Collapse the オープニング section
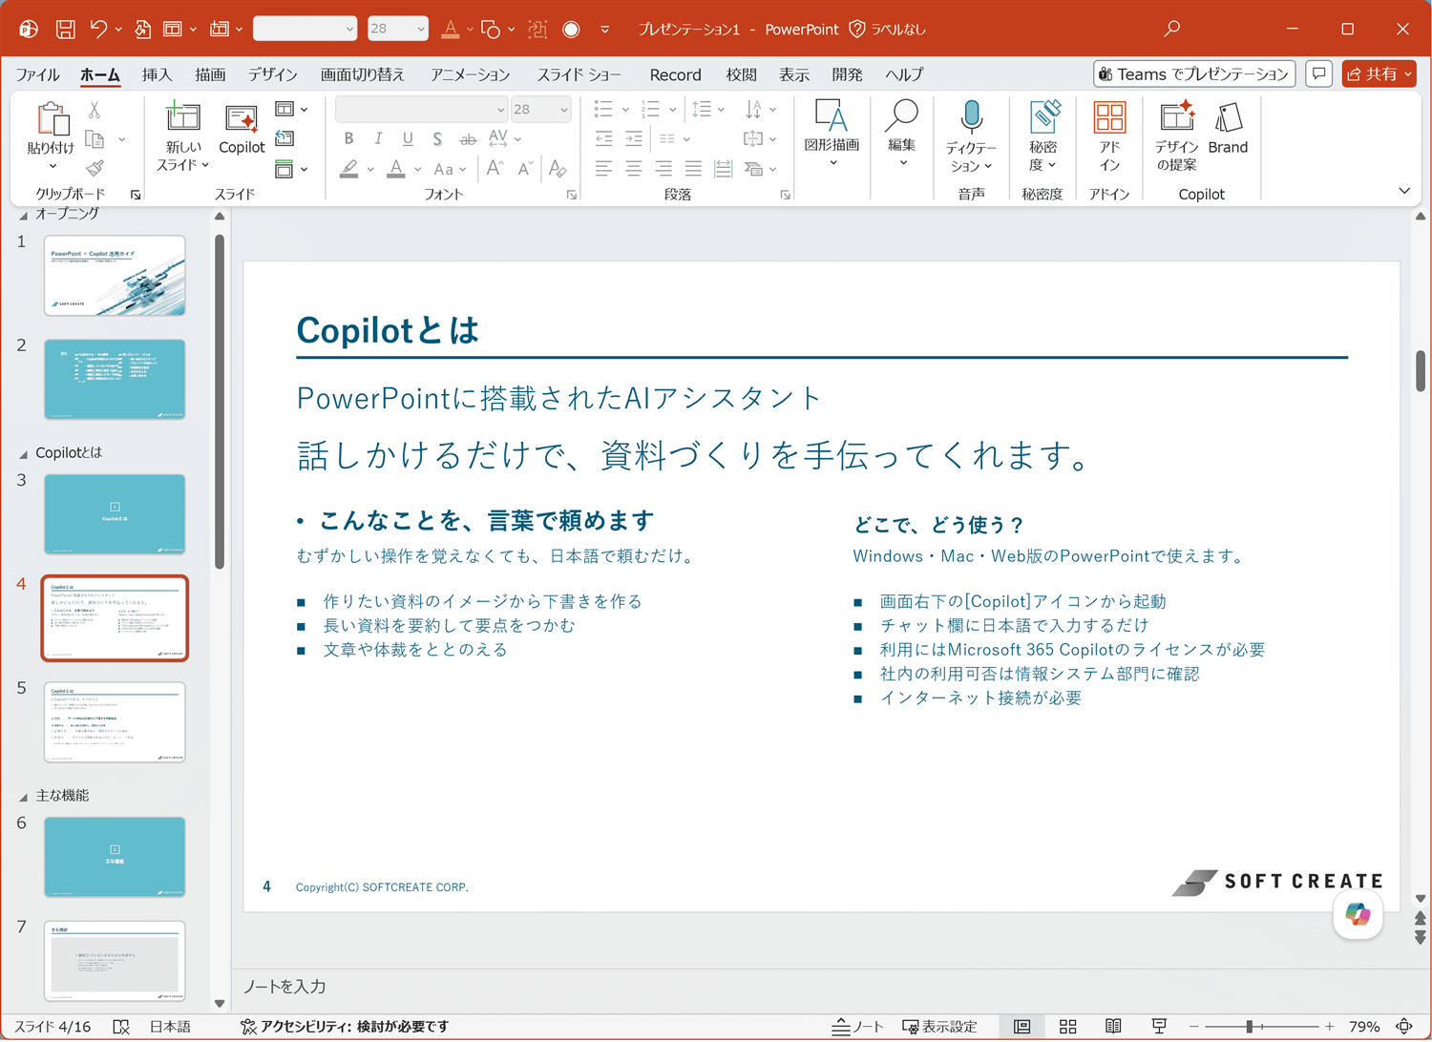 23,215
